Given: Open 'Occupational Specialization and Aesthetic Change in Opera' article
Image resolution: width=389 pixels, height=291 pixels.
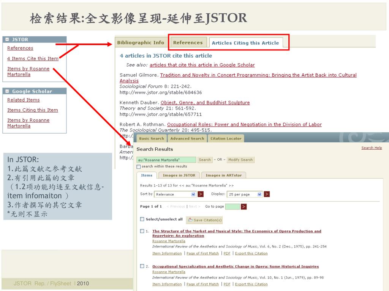Looking at the screenshot, I should coord(236,266).
